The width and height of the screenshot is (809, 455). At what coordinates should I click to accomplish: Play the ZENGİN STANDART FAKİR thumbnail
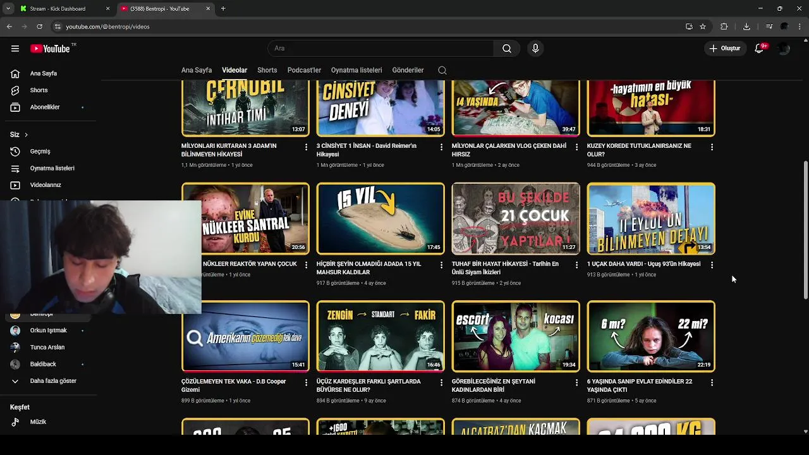(380, 336)
